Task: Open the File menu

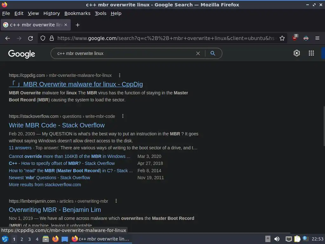Action: [x=6, y=13]
